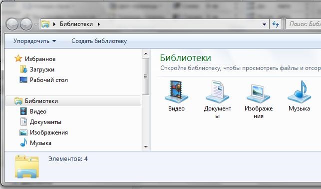Click the Библиотеки icon in sidebar
Screen dimensions: 321x189
click(18, 101)
